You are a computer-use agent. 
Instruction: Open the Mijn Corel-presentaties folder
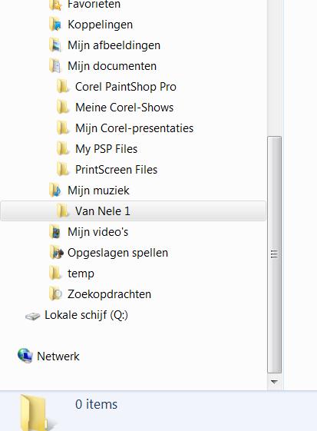[x=125, y=128]
